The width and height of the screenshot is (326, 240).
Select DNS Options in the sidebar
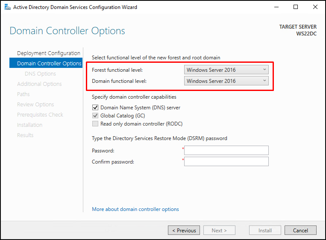pos(40,74)
